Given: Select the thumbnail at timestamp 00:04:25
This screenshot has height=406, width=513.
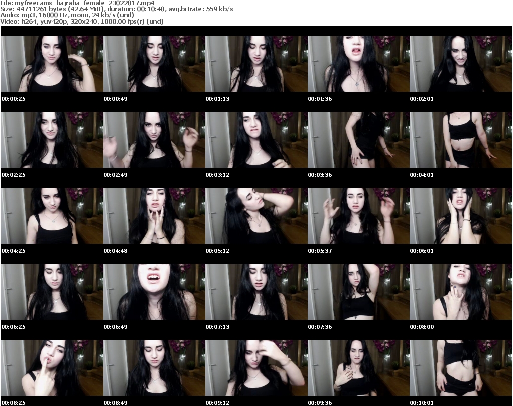Looking at the screenshot, I should (52, 216).
